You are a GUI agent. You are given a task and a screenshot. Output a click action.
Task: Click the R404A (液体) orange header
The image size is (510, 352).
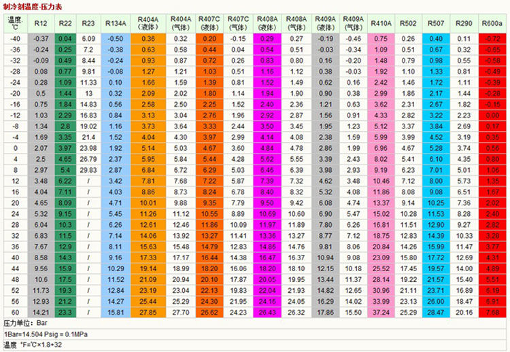pyautogui.click(x=148, y=24)
